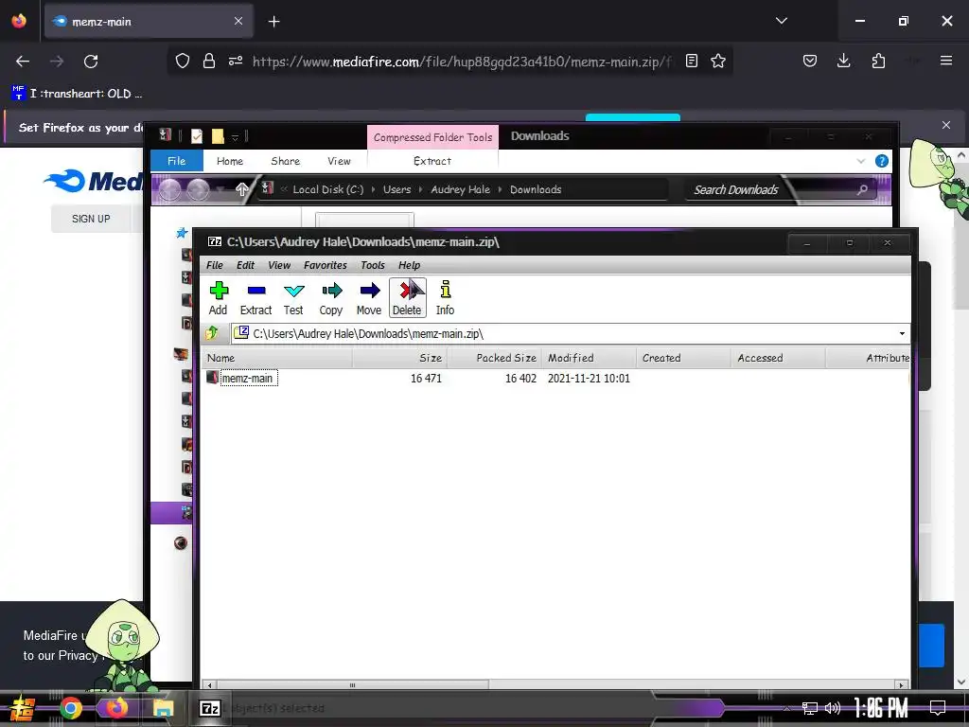Click Users in Explorer breadcrumb path
The image size is (969, 727).
point(396,189)
